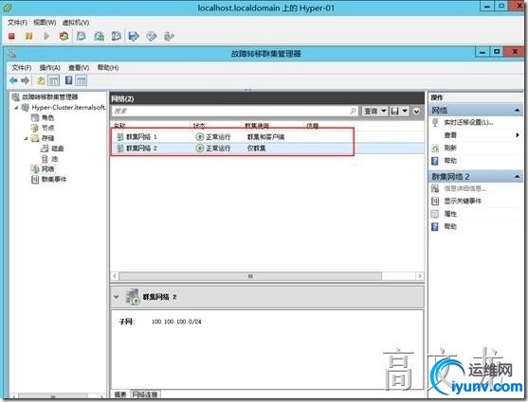This screenshot has height=402, width=528.
Task: Click the status icon of 群集网络 1
Action: (200, 137)
